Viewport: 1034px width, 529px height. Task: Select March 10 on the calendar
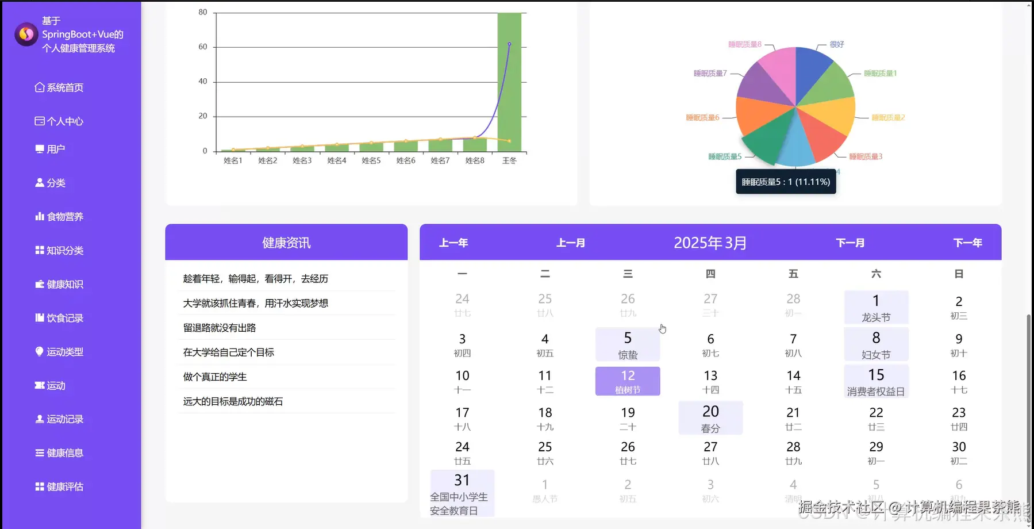(462, 381)
